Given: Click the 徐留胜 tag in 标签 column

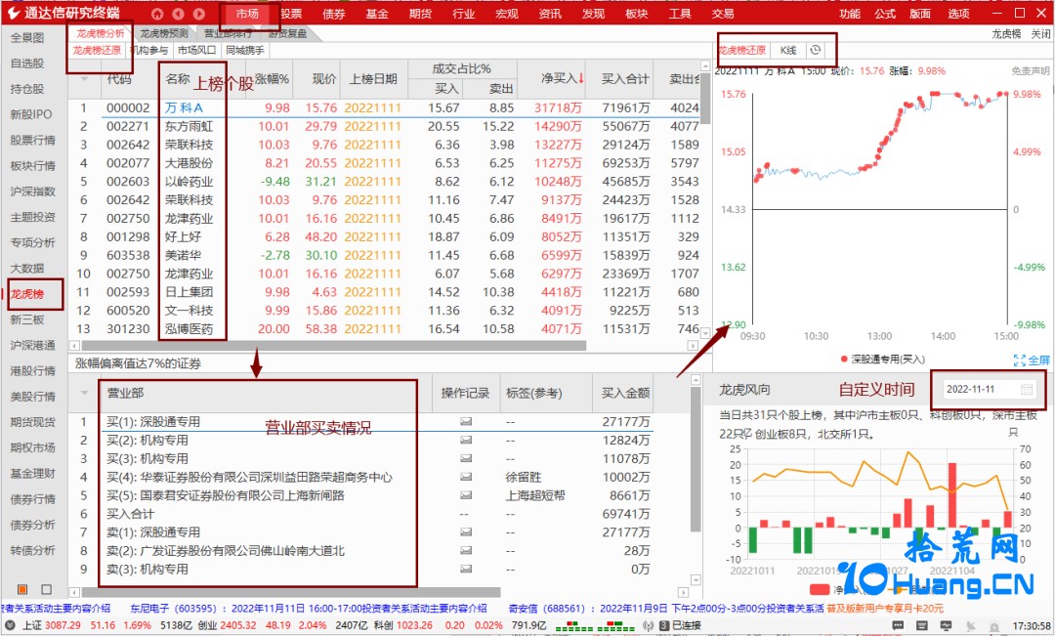Looking at the screenshot, I should pyautogui.click(x=524, y=477).
